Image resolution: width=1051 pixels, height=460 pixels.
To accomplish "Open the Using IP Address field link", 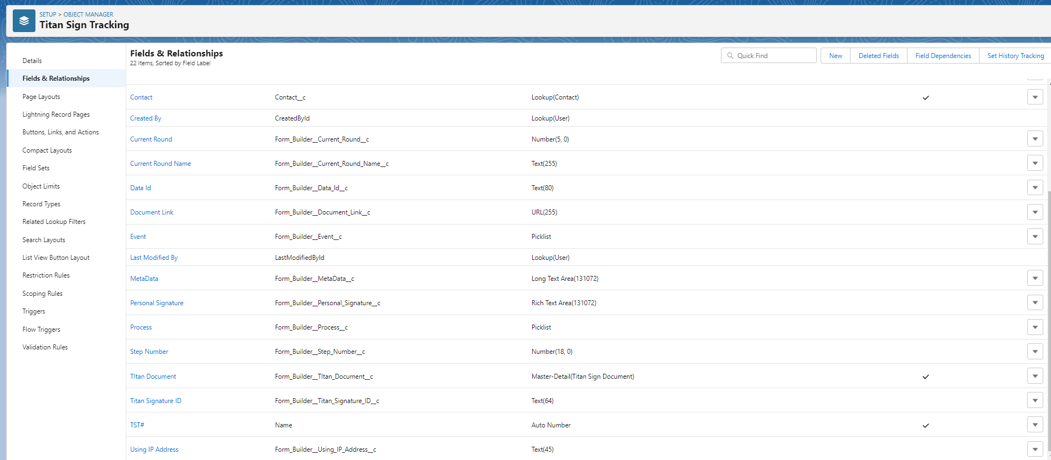I will [x=154, y=449].
